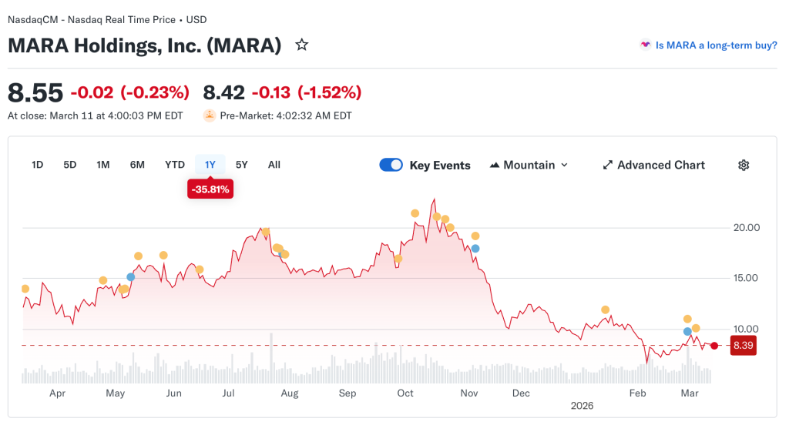Click the red 8.39 price label
This screenshot has height=425, width=789.
click(x=743, y=346)
